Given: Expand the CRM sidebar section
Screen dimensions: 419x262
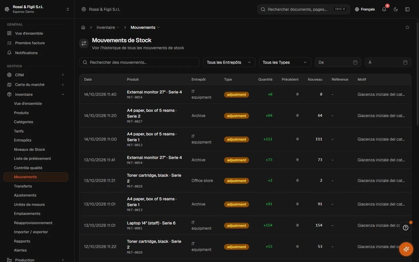Looking at the screenshot, I should coord(63,75).
